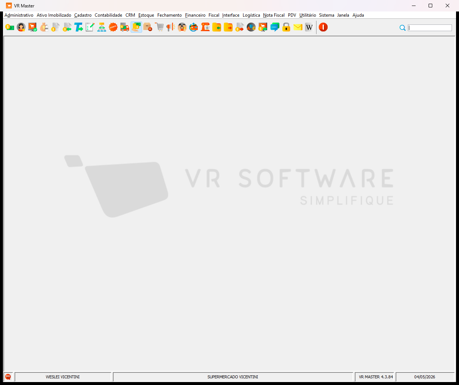
Task: Click the cash money bill toolbar icon
Action: click(10, 27)
